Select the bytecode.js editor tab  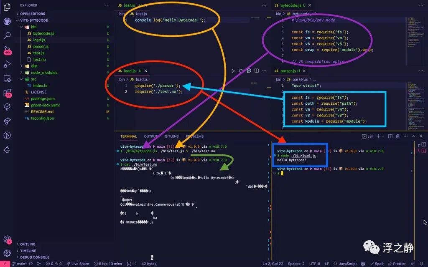coord(290,5)
